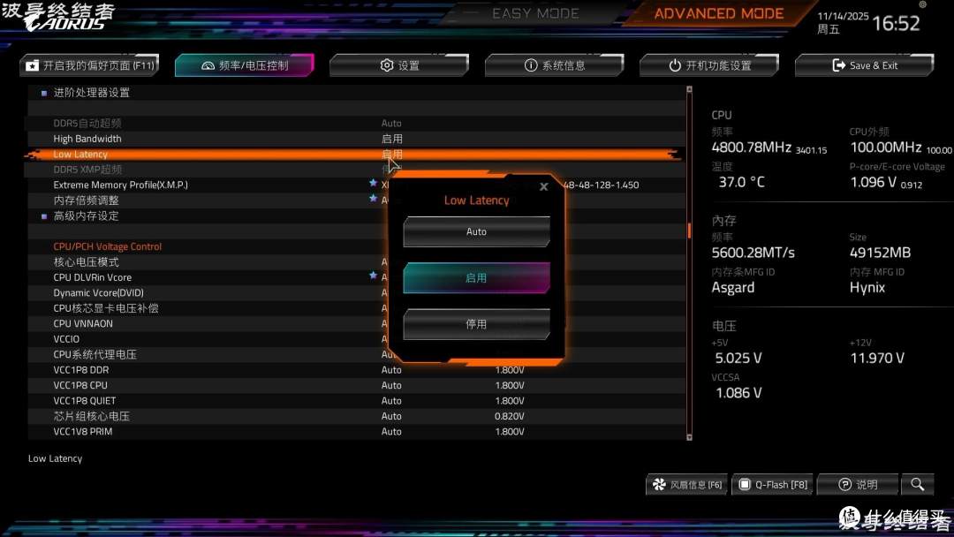Choose 停用 in Low Latency popup

(476, 324)
